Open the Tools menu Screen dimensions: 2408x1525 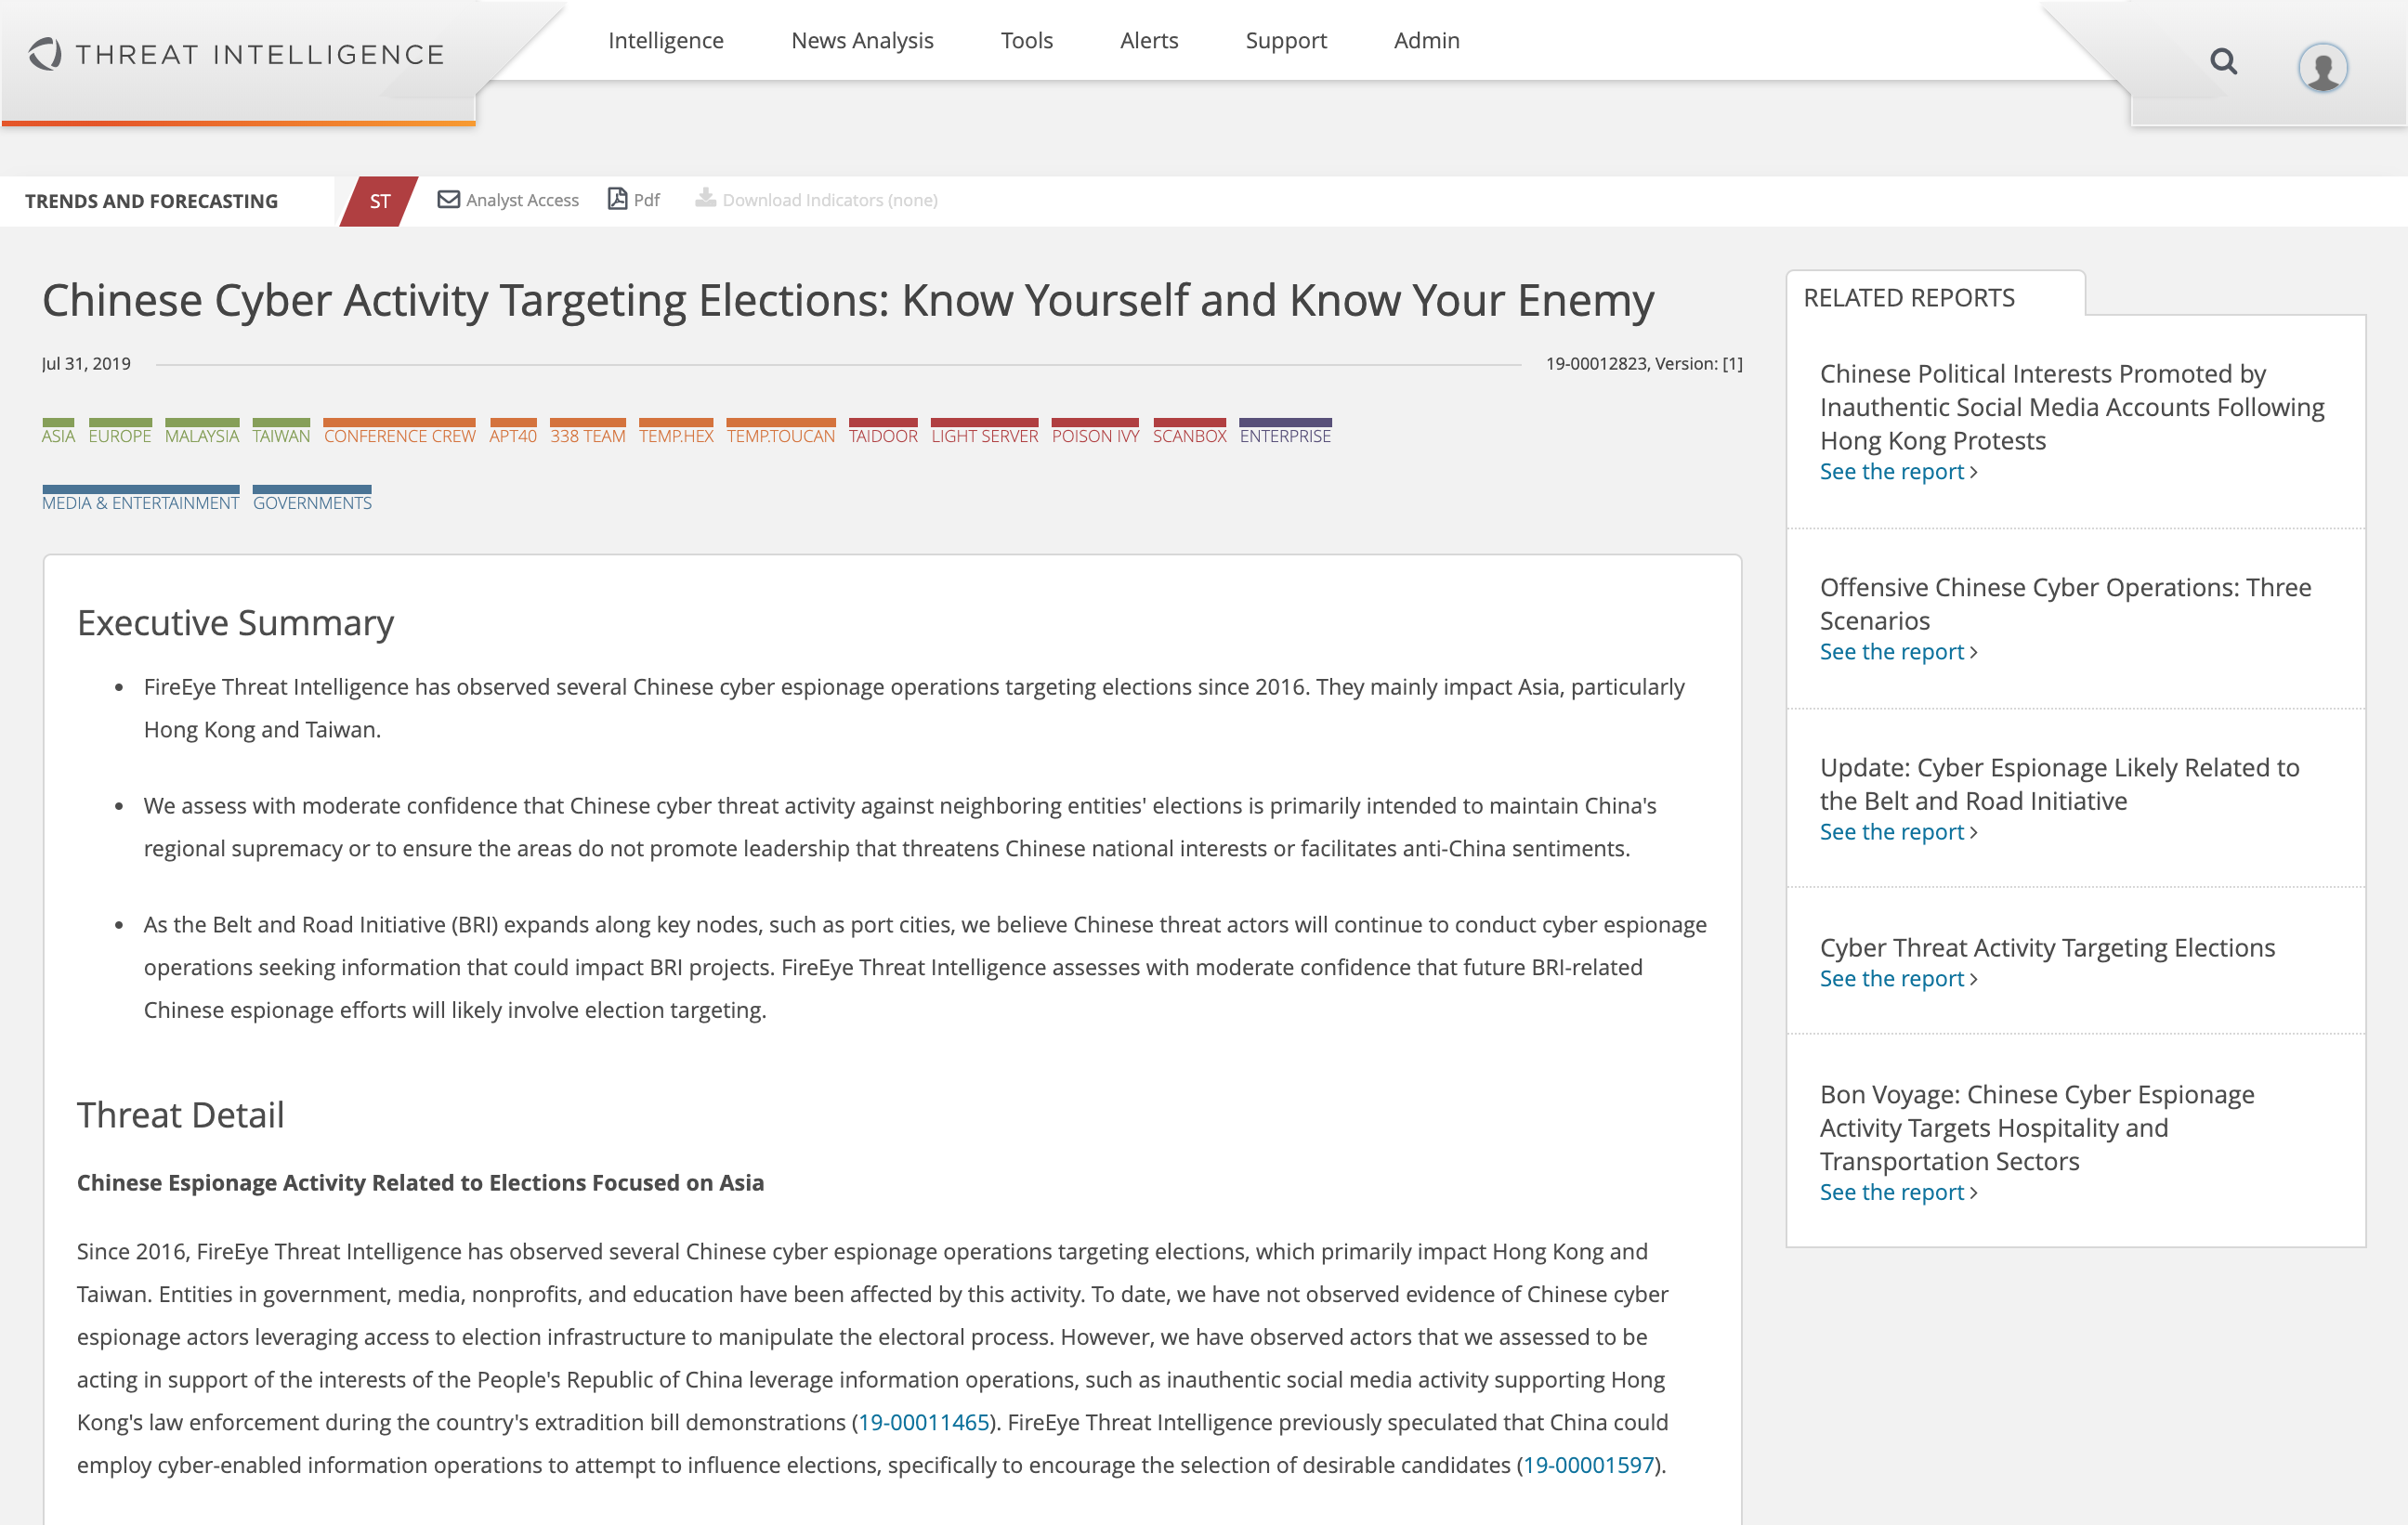tap(1027, 40)
